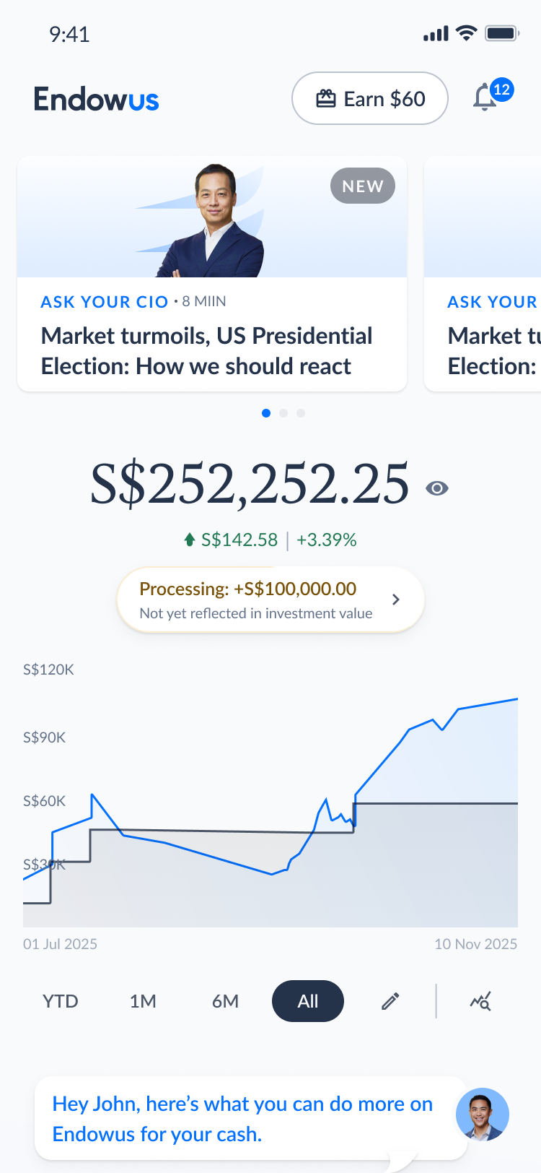Tap the gift icon in Earn $60
The width and height of the screenshot is (541, 1173).
tap(326, 98)
